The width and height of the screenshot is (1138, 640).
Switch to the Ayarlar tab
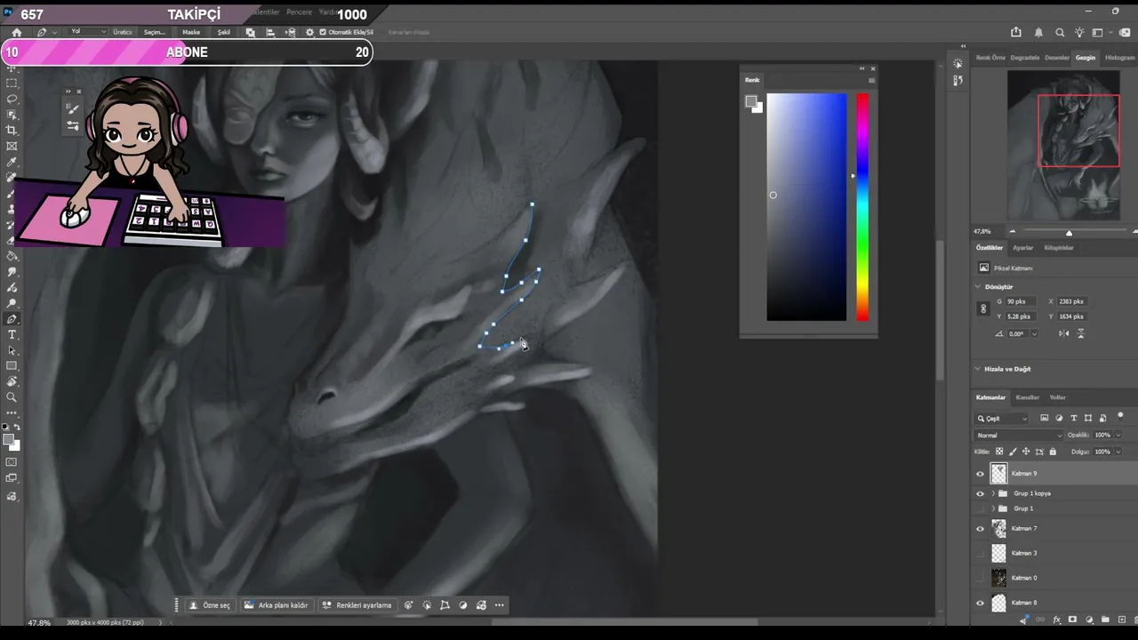(1023, 248)
